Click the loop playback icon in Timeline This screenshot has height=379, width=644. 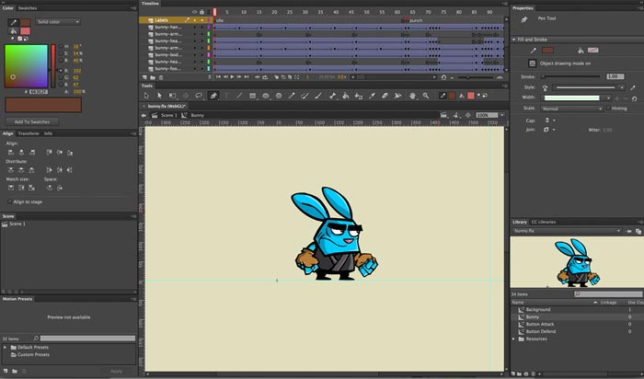(265, 76)
